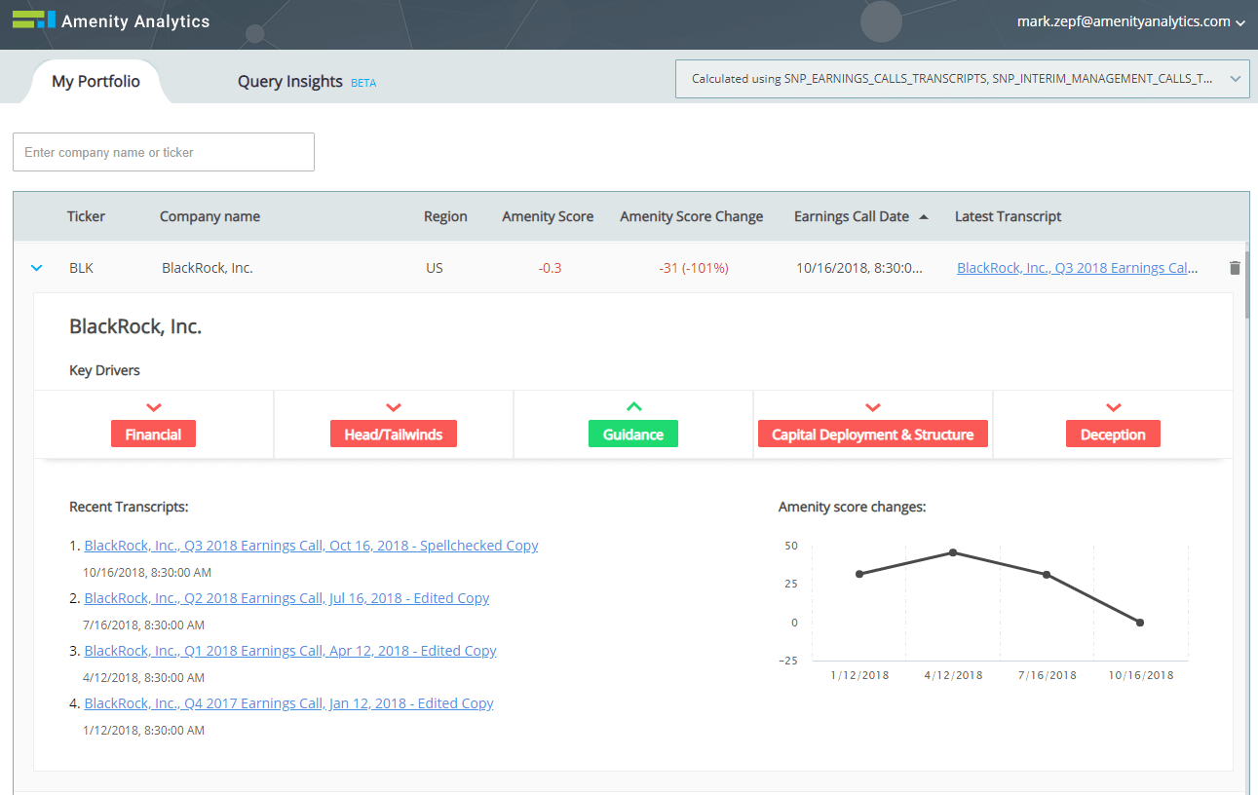This screenshot has width=1258, height=795.
Task: Click the Recent Transcripts: heading
Action: point(129,507)
